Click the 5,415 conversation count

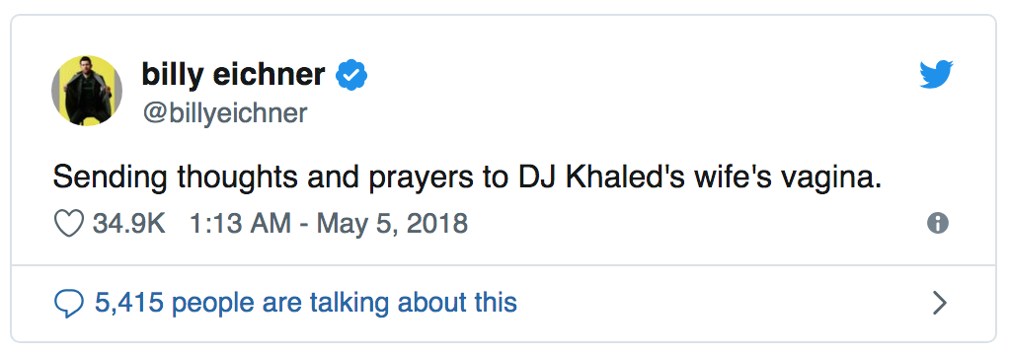click(x=129, y=303)
